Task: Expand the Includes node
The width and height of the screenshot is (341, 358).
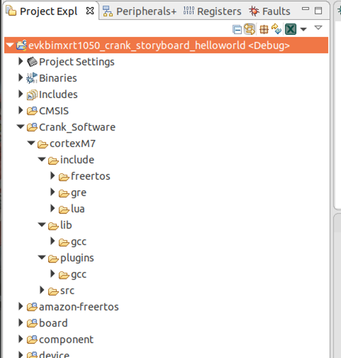Action: coord(21,94)
